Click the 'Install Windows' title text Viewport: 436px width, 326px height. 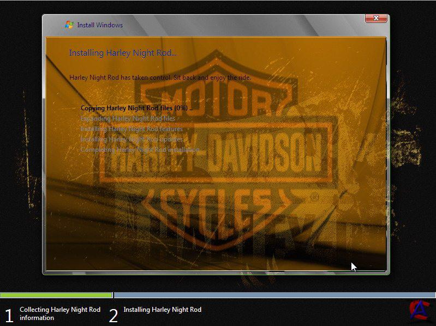click(100, 25)
